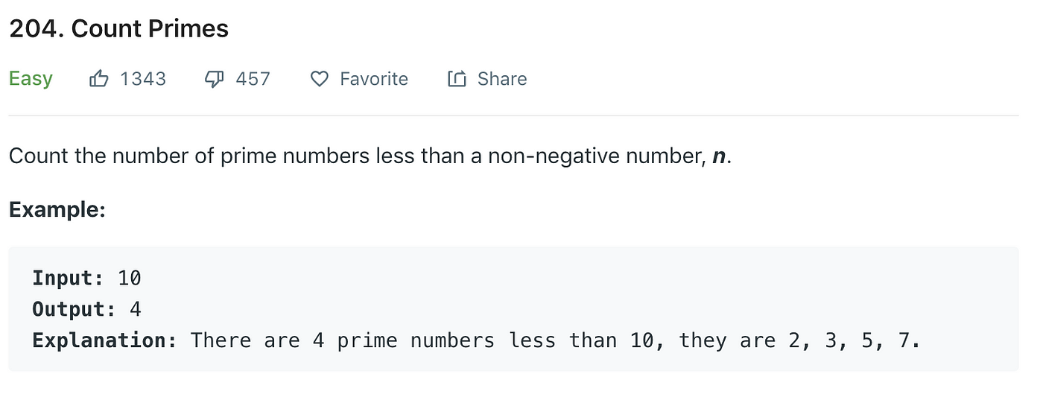Click the bold Input: label
The width and height of the screenshot is (1043, 397).
(69, 279)
